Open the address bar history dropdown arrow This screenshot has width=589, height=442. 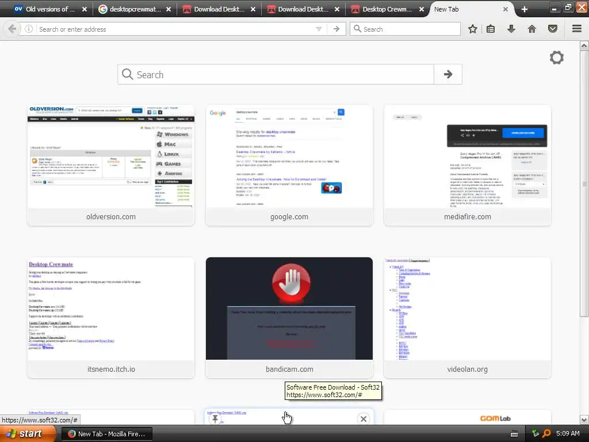[319, 29]
